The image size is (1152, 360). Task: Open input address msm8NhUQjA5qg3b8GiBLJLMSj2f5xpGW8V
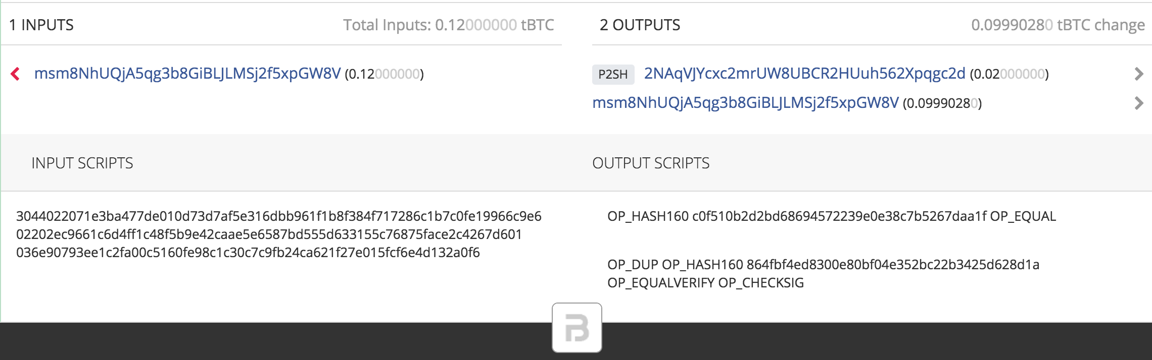pos(187,74)
